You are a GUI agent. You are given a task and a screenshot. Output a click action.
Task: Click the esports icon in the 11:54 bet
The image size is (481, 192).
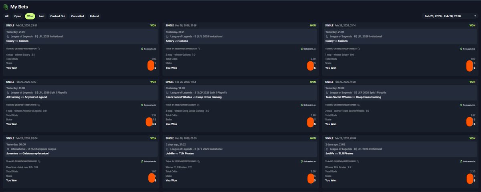click(167, 92)
